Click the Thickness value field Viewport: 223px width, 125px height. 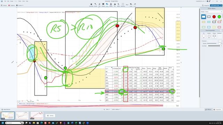tap(220, 41)
